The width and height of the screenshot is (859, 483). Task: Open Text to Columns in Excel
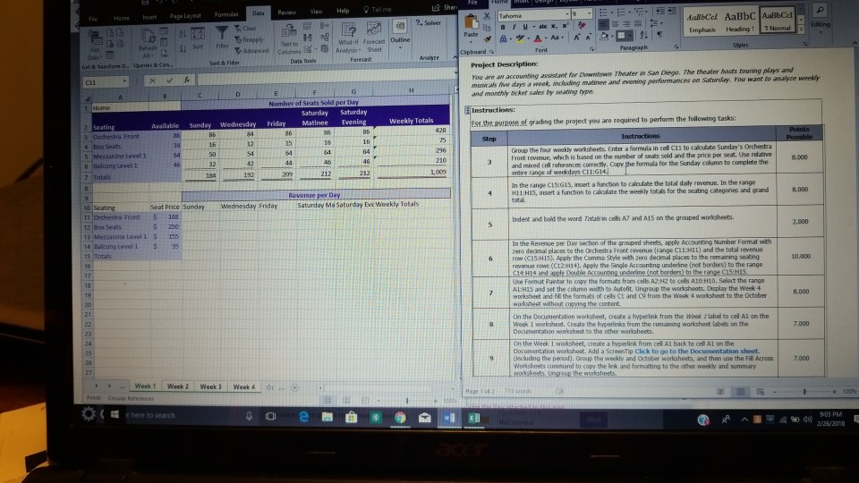pyautogui.click(x=289, y=38)
